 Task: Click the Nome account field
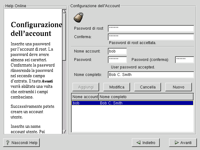117,51
